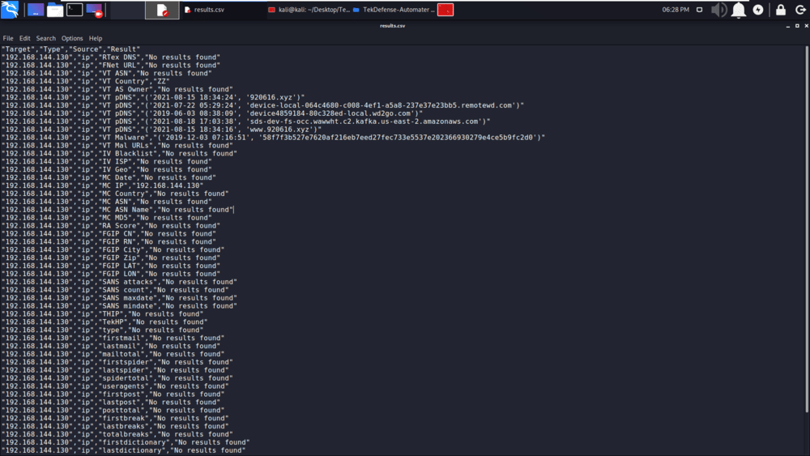Open the Help menu
The width and height of the screenshot is (810, 456).
(96, 38)
